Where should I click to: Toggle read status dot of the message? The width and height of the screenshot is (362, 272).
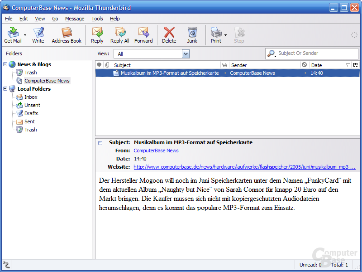pos(225,73)
